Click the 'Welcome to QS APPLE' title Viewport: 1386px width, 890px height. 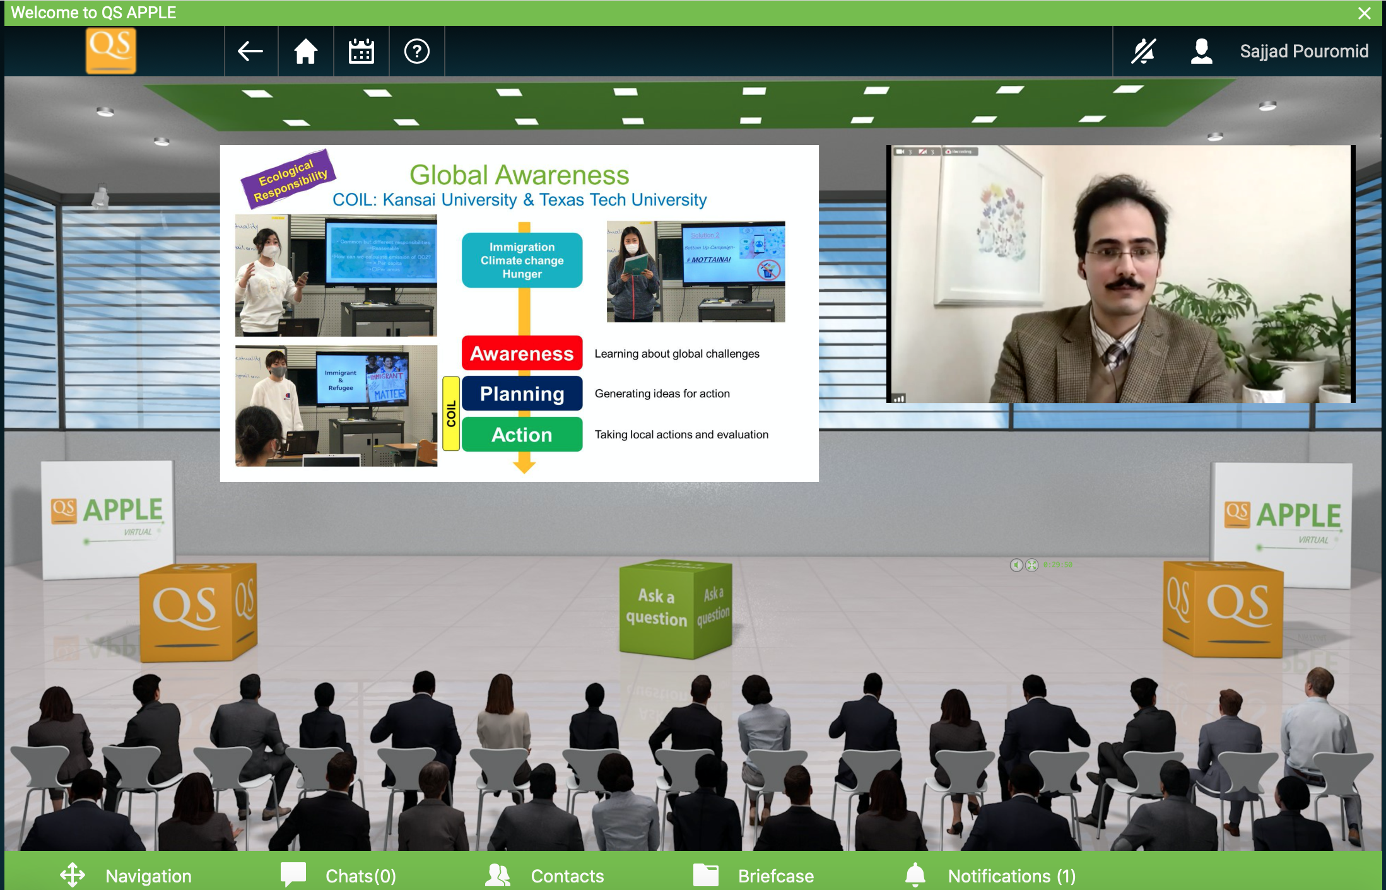[x=93, y=13]
